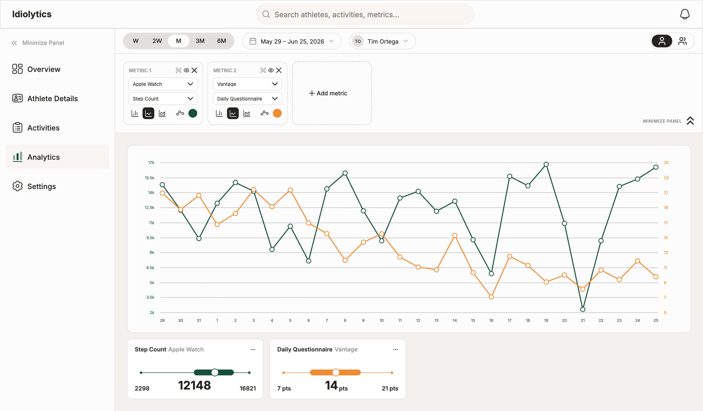Expand the Step Count metric dropdown

point(163,99)
